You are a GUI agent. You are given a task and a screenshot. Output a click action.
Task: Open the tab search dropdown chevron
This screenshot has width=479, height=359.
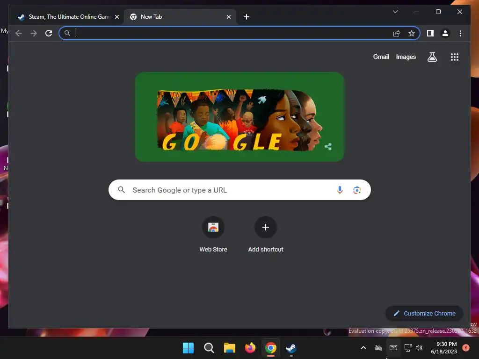[395, 12]
